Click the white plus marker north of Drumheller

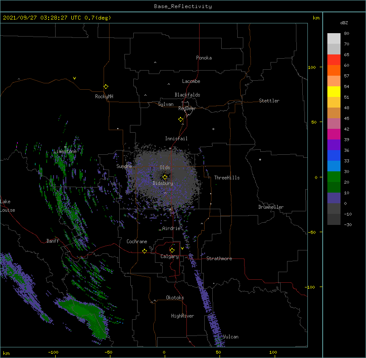tap(260, 159)
